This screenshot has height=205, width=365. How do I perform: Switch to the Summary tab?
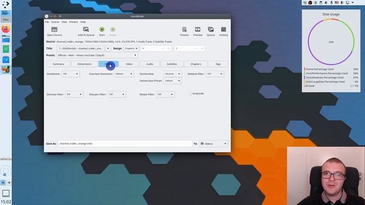pyautogui.click(x=58, y=64)
